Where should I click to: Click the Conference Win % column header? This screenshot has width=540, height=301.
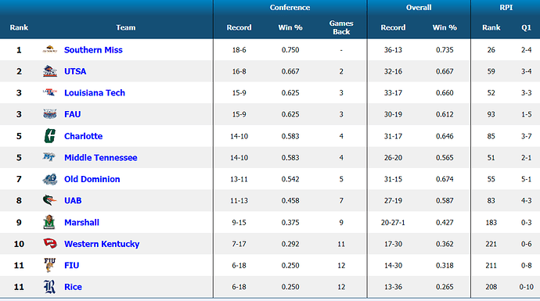tap(290, 27)
